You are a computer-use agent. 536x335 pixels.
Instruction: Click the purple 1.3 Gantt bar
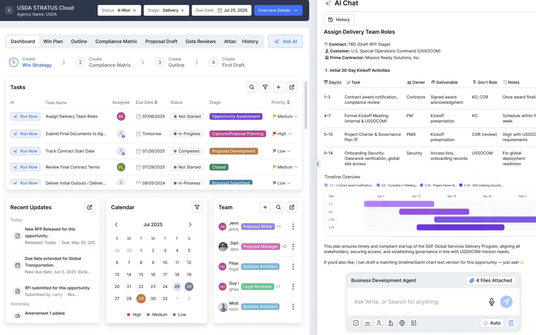(x=399, y=204)
